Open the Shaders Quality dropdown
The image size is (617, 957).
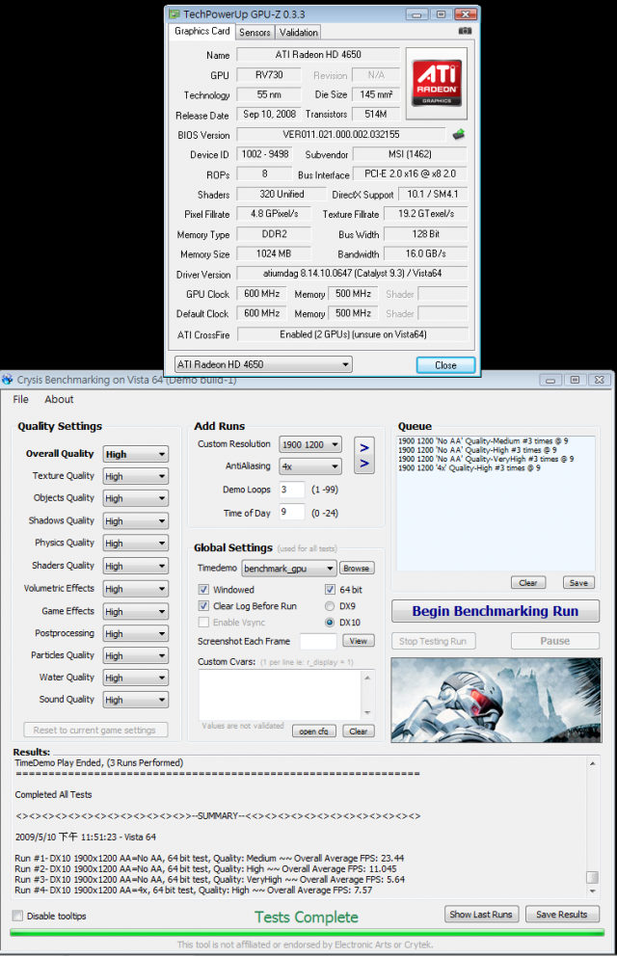[136, 566]
